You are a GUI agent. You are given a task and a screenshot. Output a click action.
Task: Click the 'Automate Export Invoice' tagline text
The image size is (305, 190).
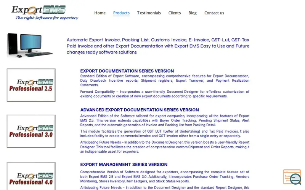click(x=158, y=46)
